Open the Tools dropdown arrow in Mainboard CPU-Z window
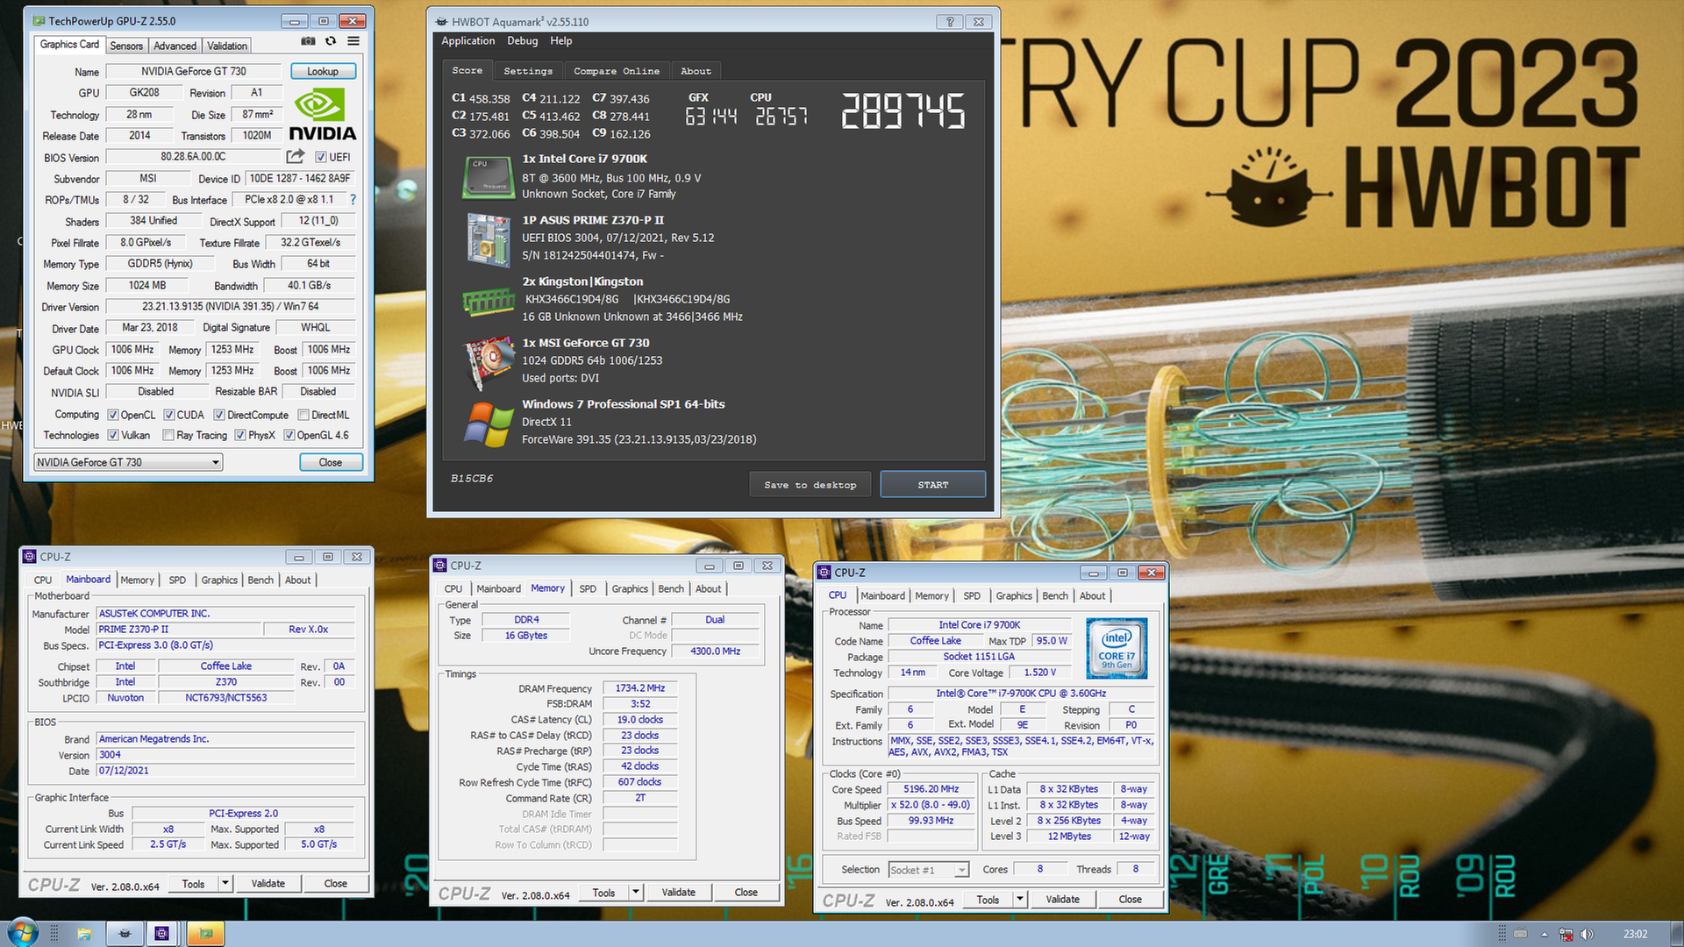 (225, 883)
